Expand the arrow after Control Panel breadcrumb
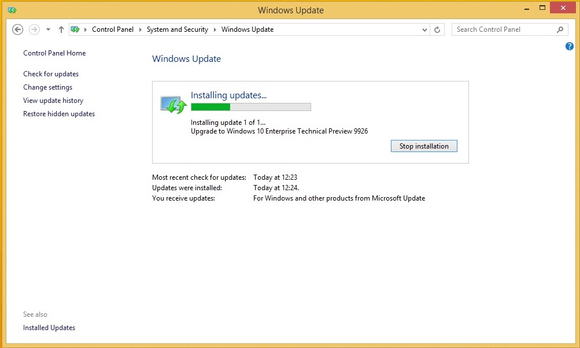This screenshot has width=580, height=348. [x=140, y=29]
